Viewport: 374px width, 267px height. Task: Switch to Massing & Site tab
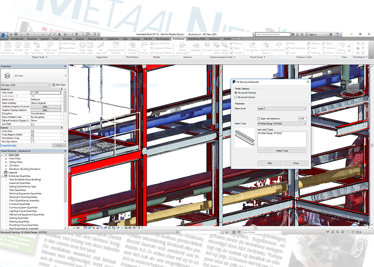(x=95, y=38)
